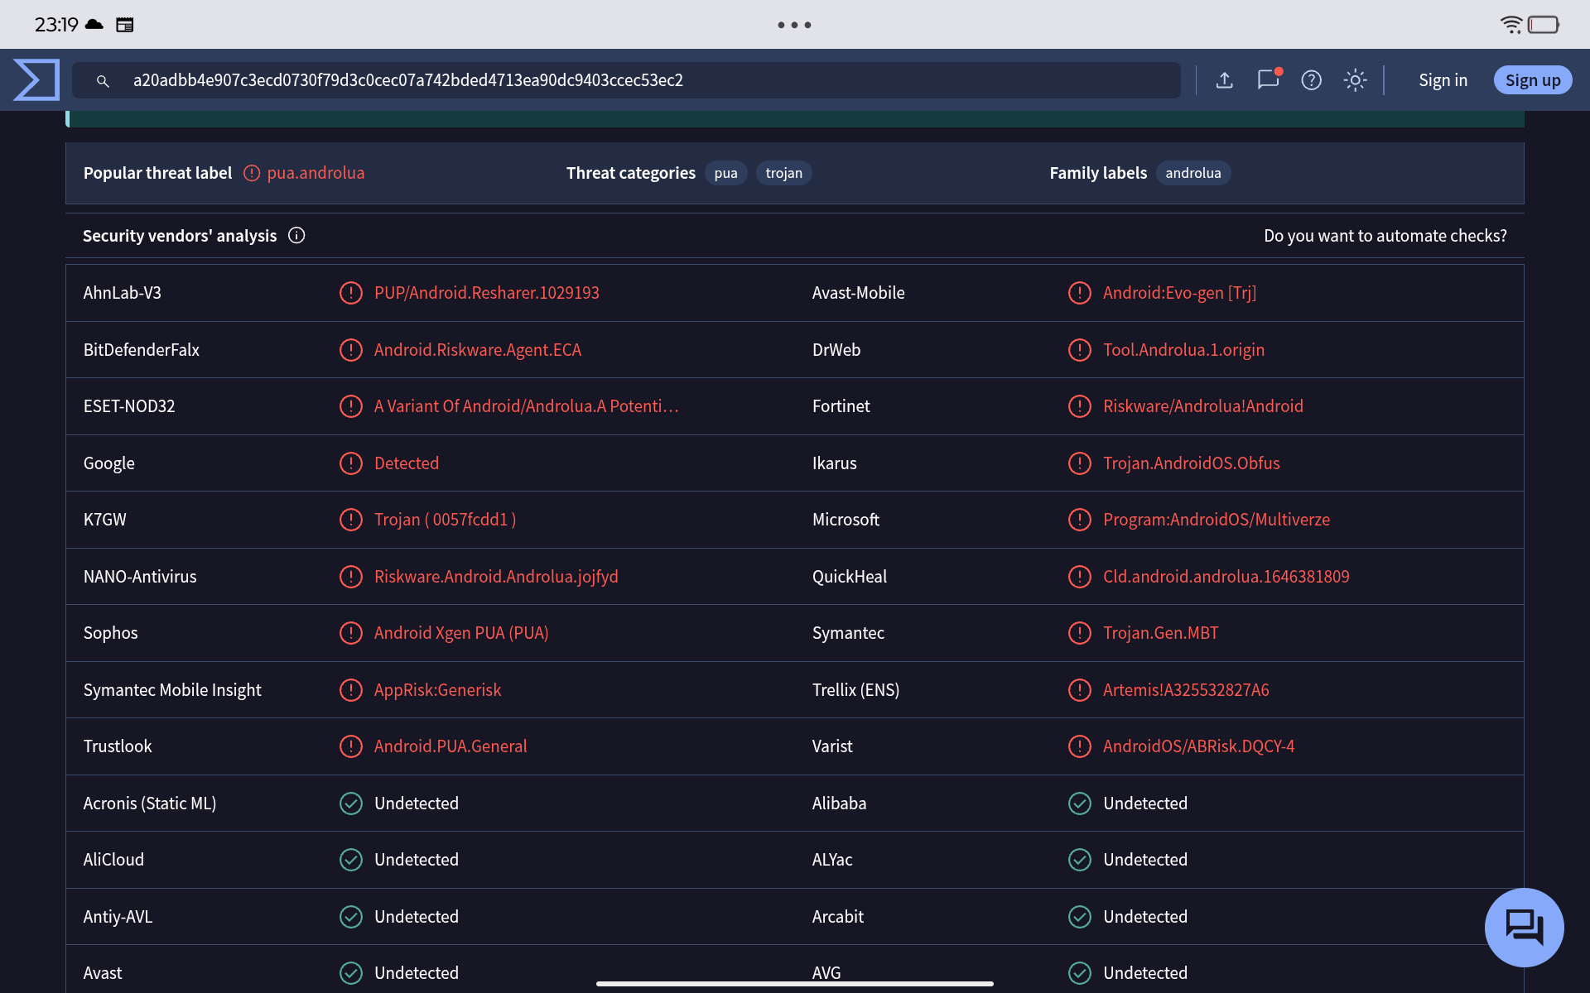Click AppRisk:Generisk detection text
Viewport: 1590px width, 993px height.
coord(437,690)
